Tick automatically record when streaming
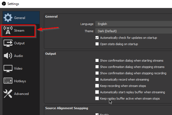Image resolution: width=172 pixels, height=115 pixels. pyautogui.click(x=97, y=80)
